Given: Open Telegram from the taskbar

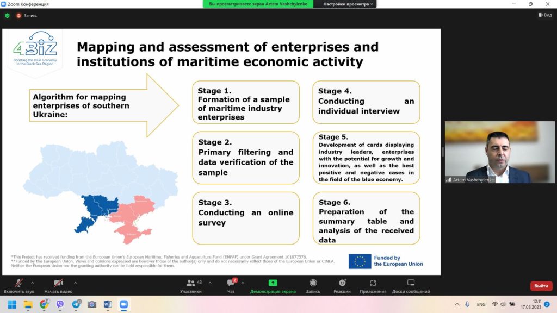Looking at the screenshot, I should [x=76, y=304].
